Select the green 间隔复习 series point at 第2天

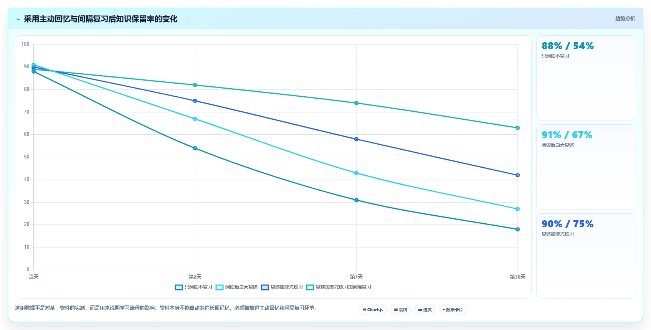tap(195, 85)
